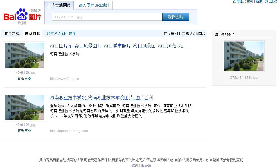Open the 帮助 help link
The height and width of the screenshot is (168, 277).
pyautogui.click(x=259, y=2)
